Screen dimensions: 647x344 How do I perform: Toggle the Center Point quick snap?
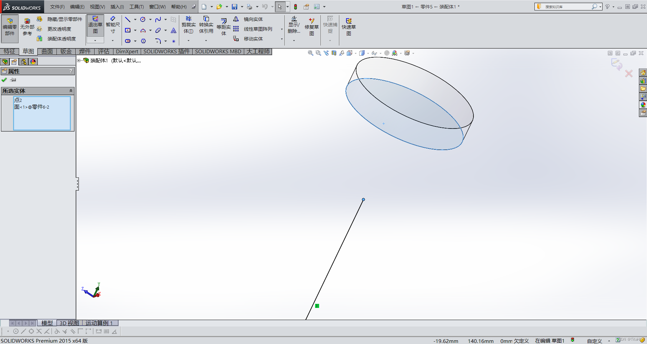click(16, 332)
